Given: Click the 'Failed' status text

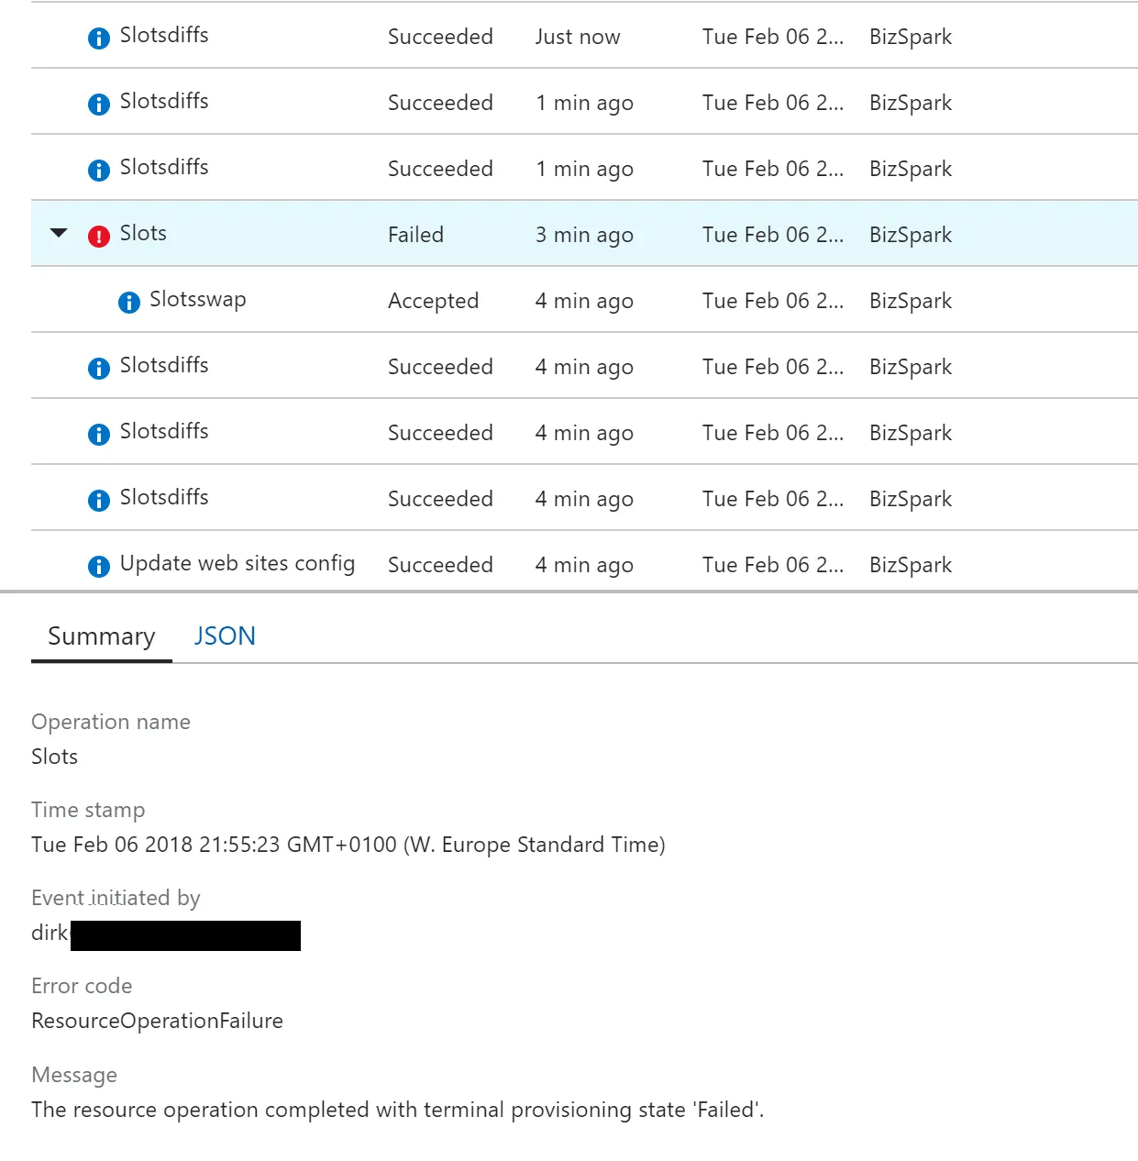Looking at the screenshot, I should (x=415, y=235).
